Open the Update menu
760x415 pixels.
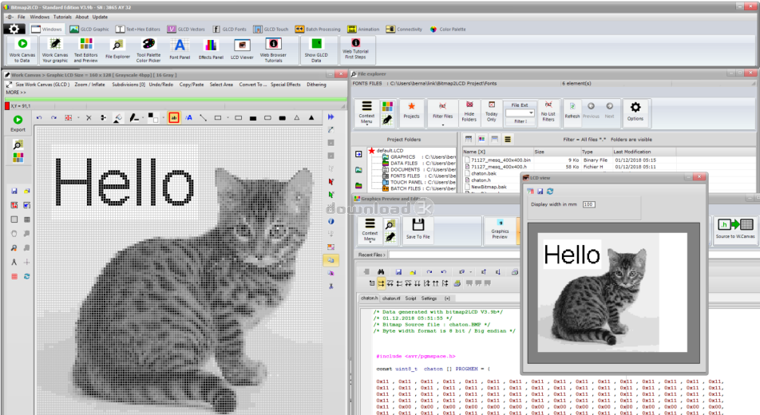point(100,17)
